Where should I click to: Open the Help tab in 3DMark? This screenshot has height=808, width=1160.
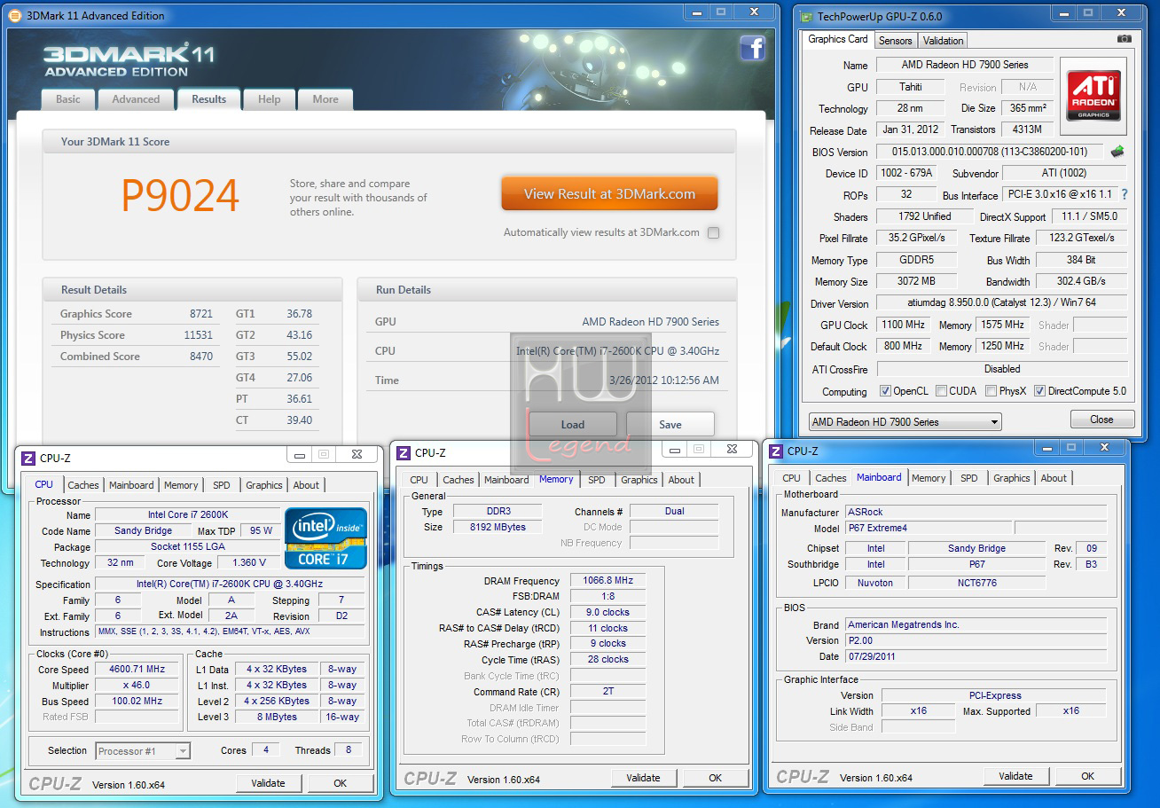pyautogui.click(x=269, y=99)
